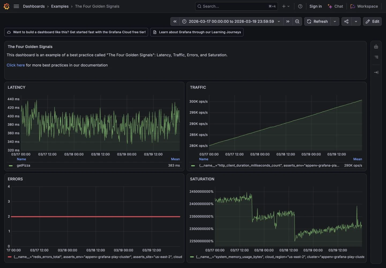This screenshot has height=268, width=386.
Task: Expand the share options chevron
Action: pos(356,21)
